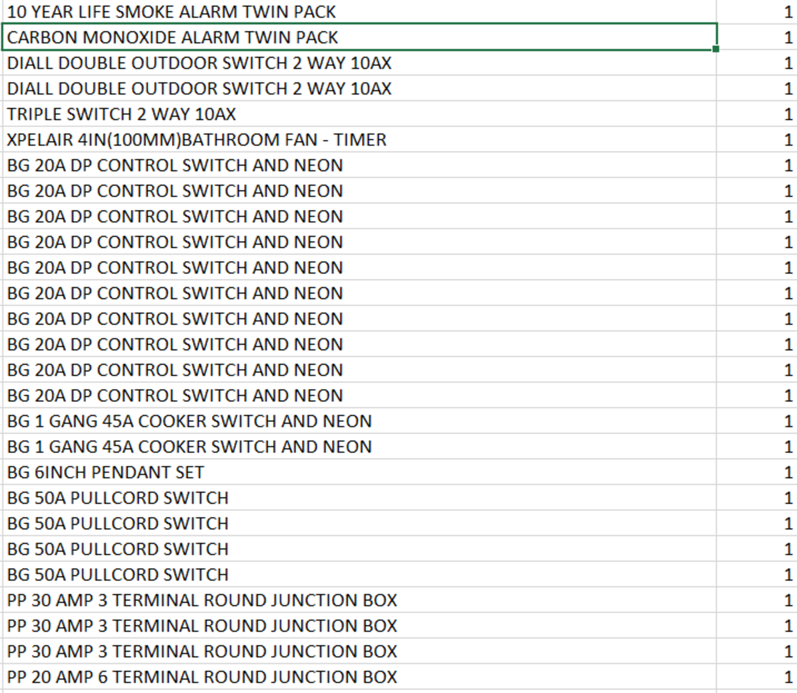Click the TRIPLE SWITCH 2 WAY 10AX cell
797x693 pixels.
359,114
